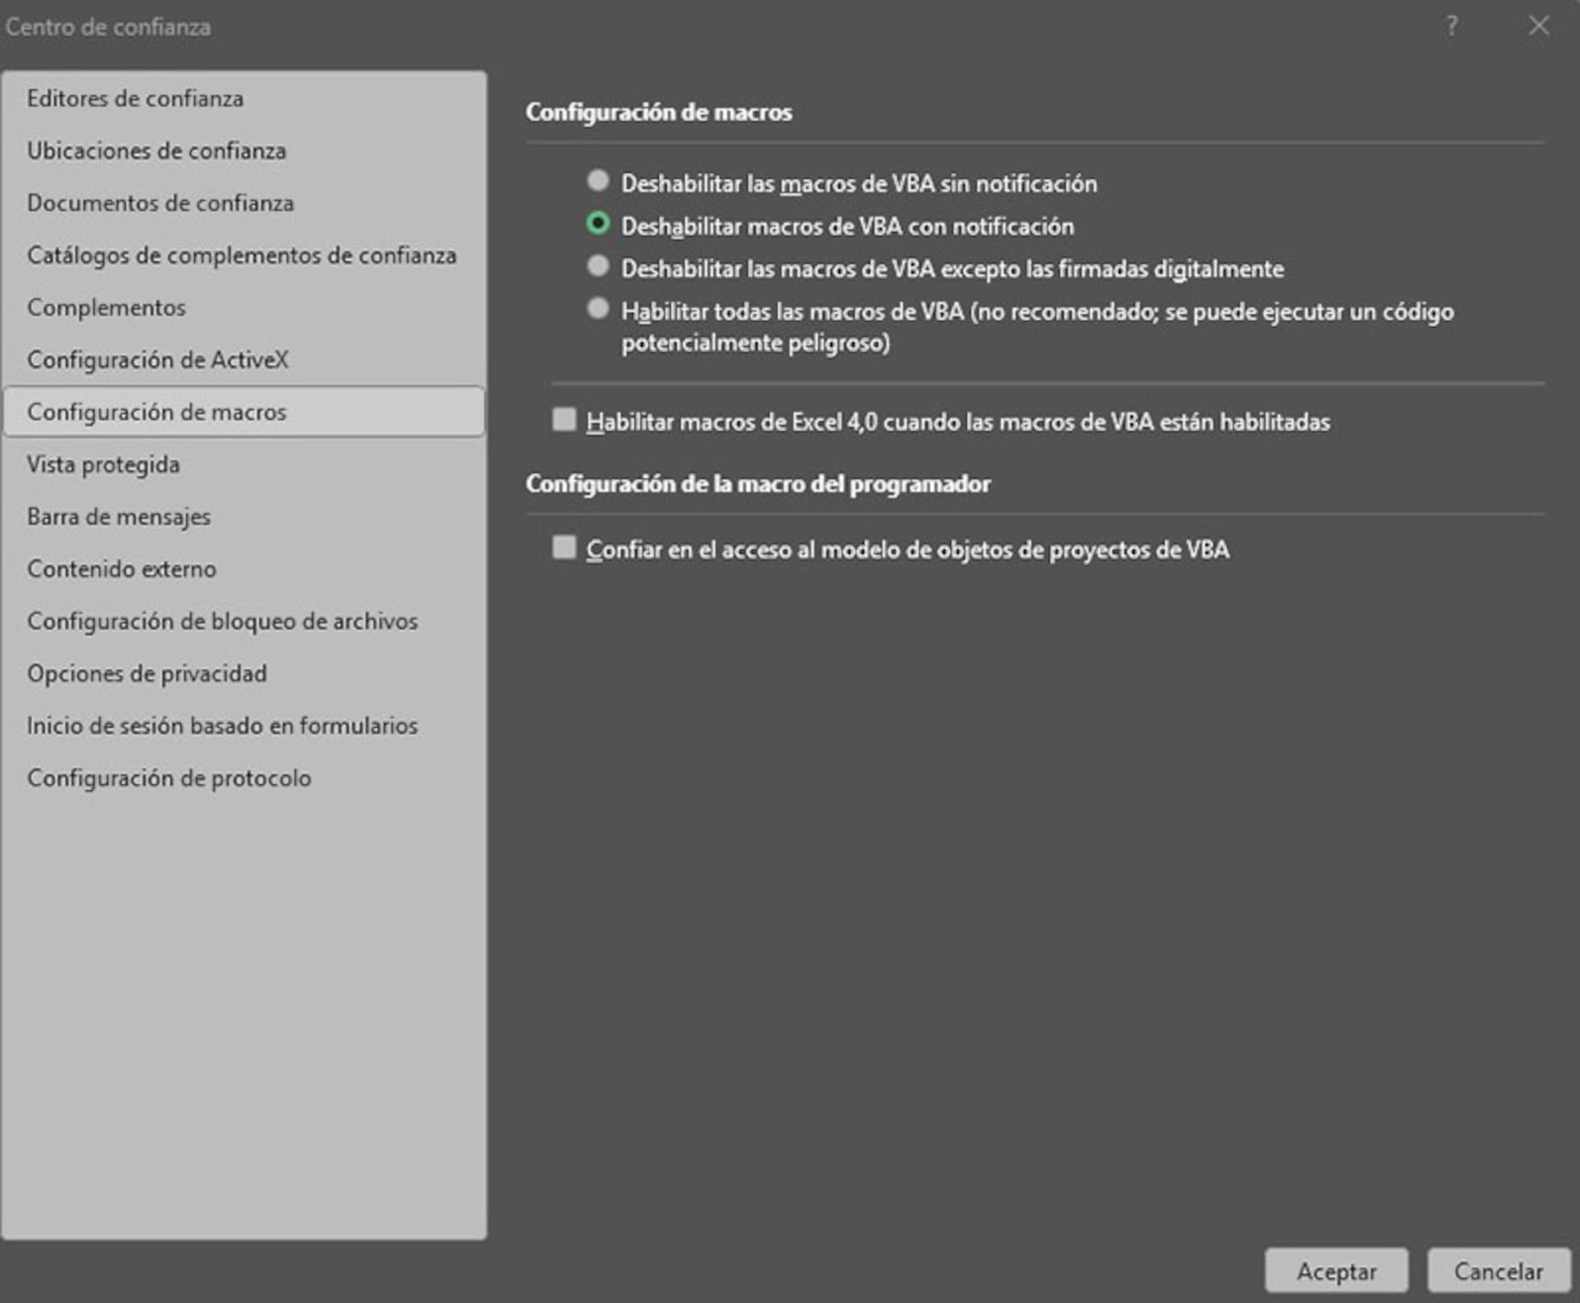Open 'Vista protegida' section
The image size is (1580, 1303).
click(x=103, y=464)
